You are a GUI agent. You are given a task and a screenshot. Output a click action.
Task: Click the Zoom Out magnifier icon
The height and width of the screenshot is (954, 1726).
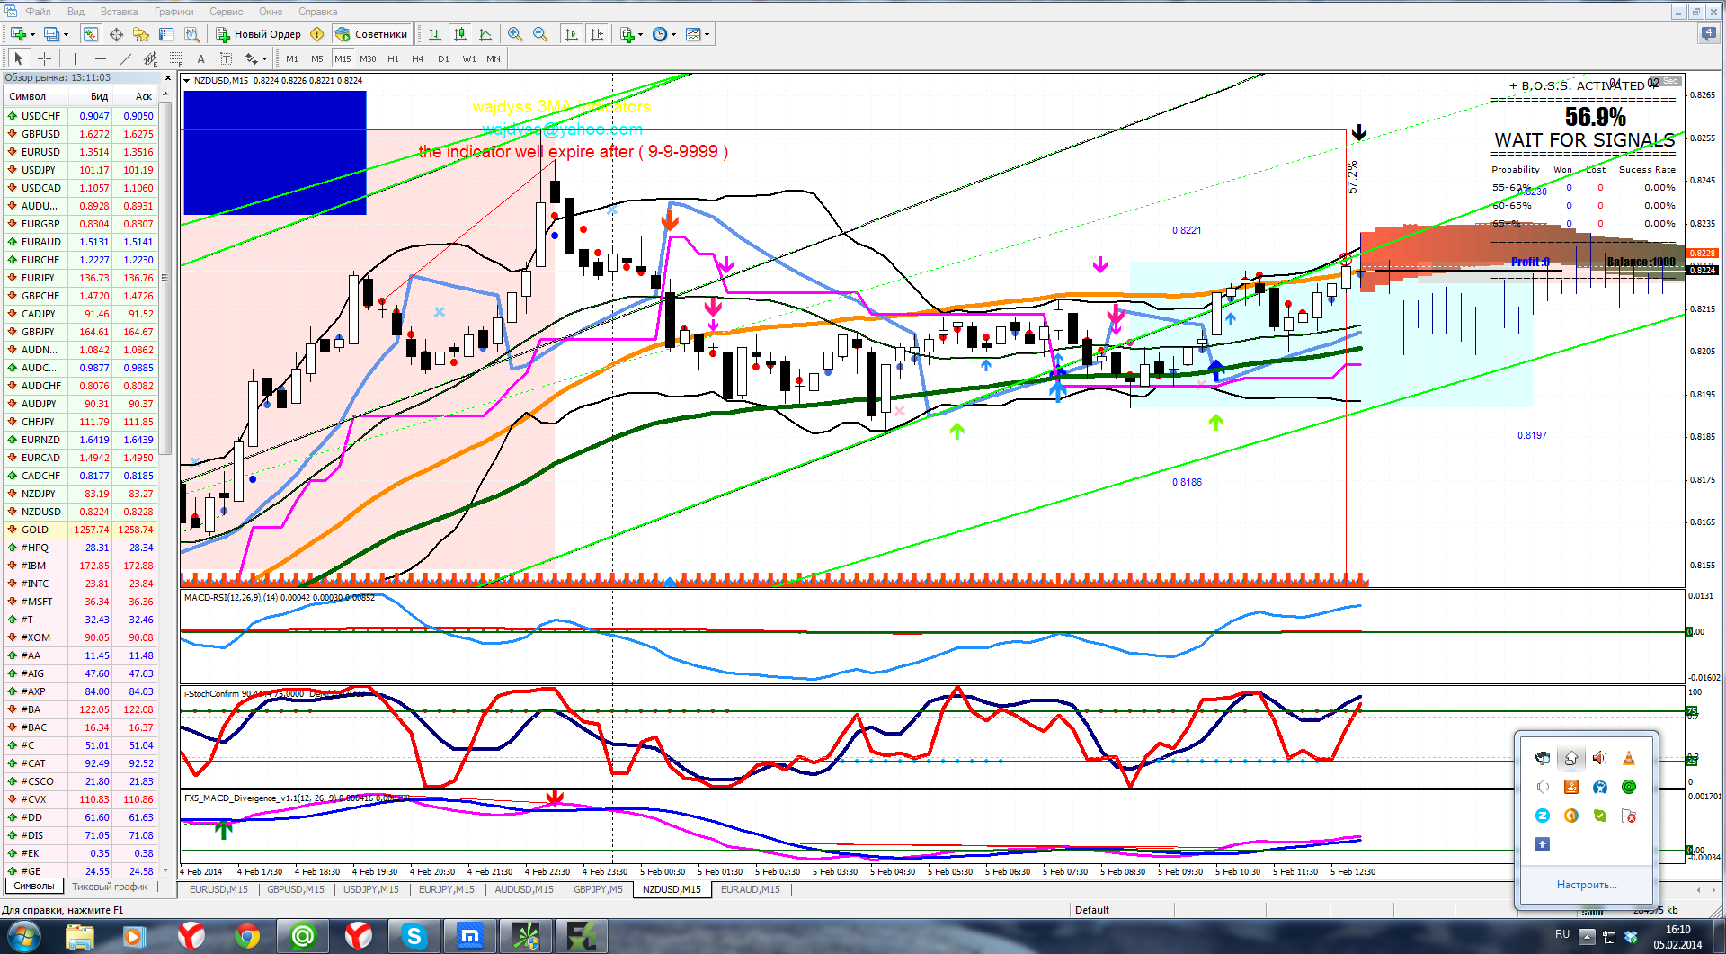[x=540, y=34]
